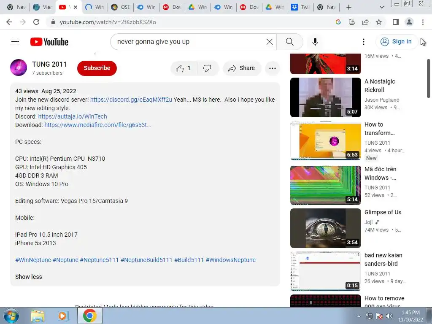
Task: Open the taskbar clock and date
Action: click(410, 316)
